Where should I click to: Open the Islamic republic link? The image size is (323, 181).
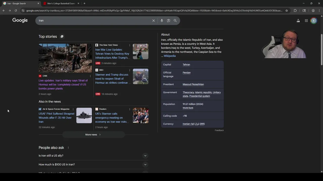[203, 93]
